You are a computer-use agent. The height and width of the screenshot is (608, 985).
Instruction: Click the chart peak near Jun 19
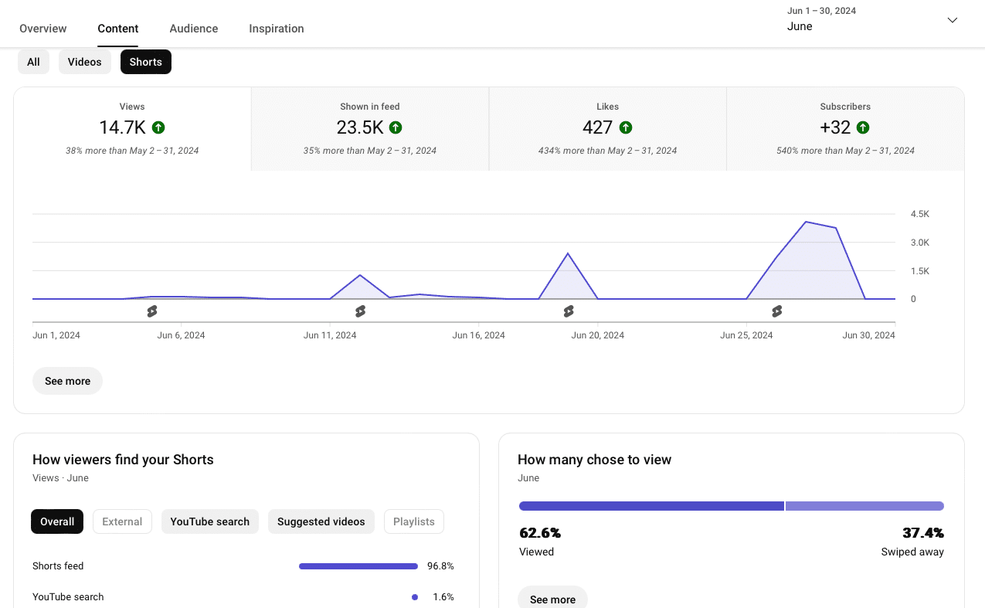(x=568, y=253)
